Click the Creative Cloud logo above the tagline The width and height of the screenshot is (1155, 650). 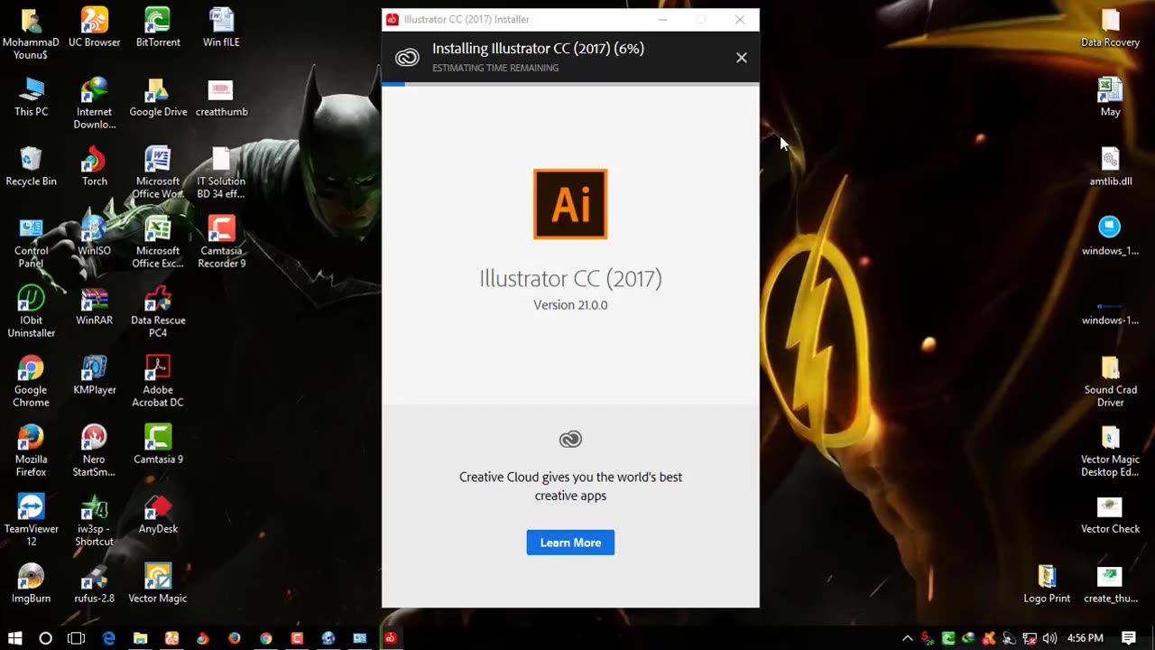pyautogui.click(x=570, y=440)
